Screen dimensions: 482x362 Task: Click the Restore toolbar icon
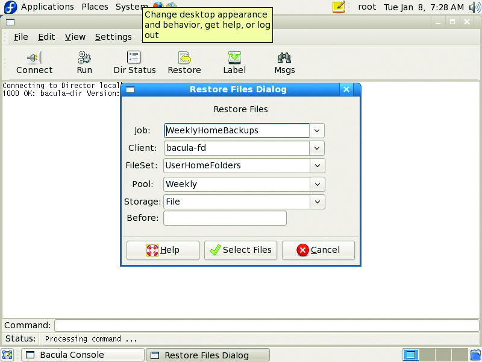[x=184, y=59]
